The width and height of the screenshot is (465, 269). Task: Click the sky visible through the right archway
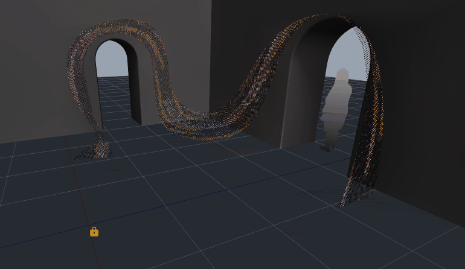tap(350, 54)
